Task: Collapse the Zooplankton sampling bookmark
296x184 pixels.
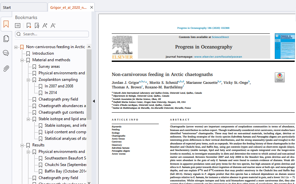Action: coord(28,80)
